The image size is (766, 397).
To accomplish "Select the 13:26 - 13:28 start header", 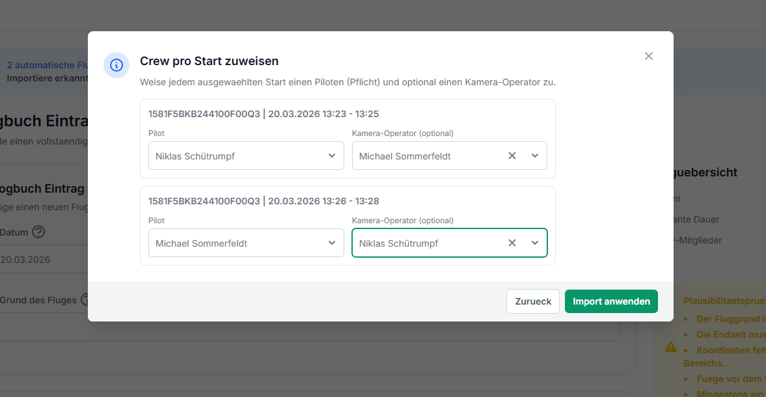I will 264,201.
